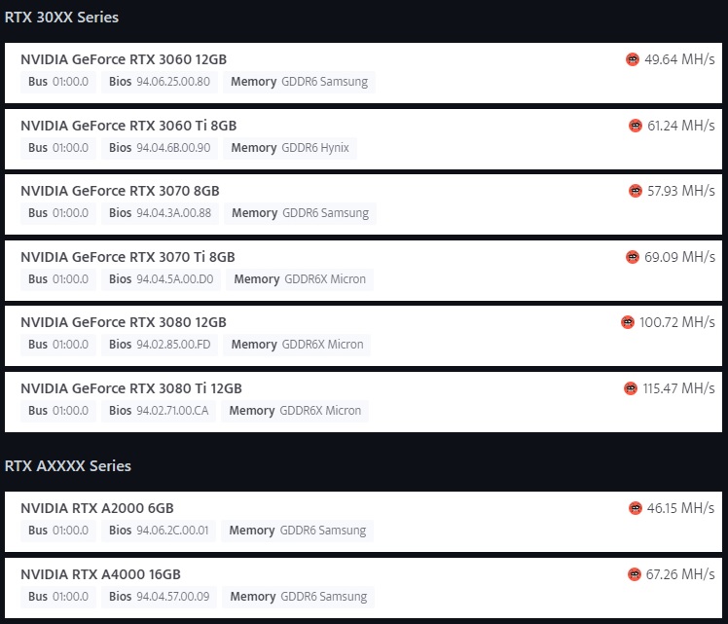Select the RTX AXXXX Series heading
This screenshot has height=624, width=728.
68,465
